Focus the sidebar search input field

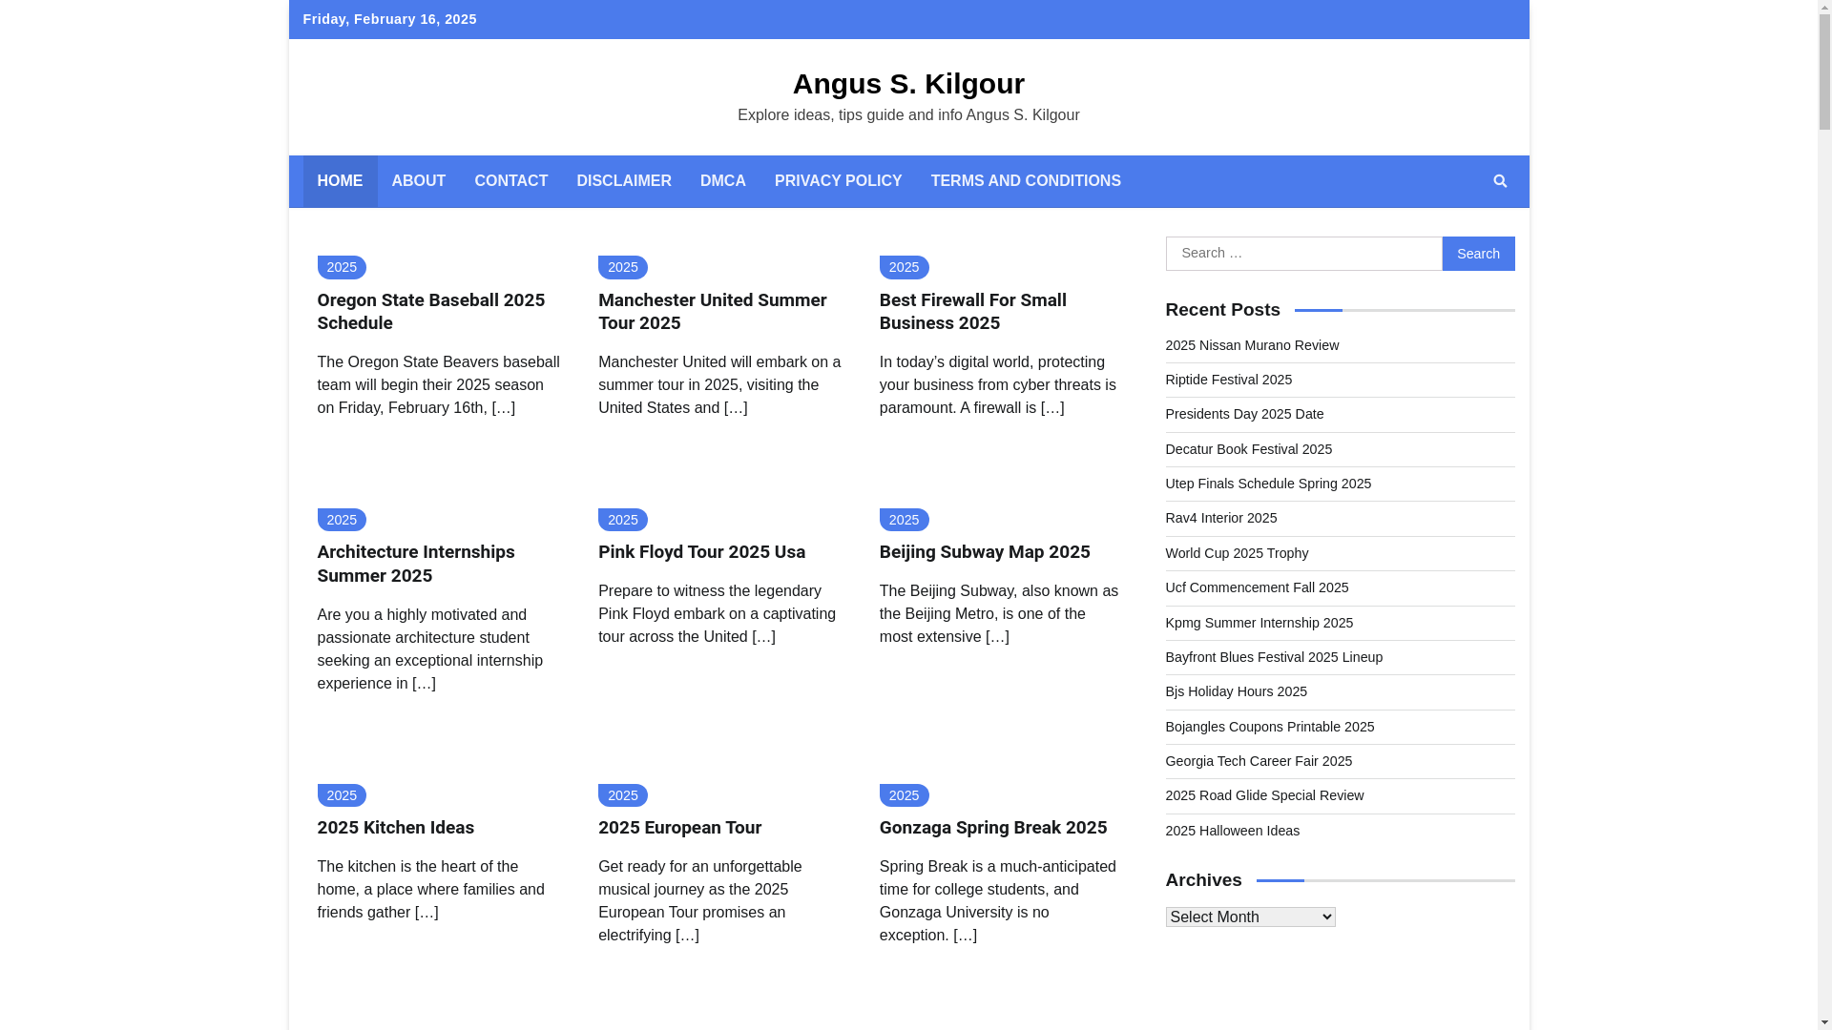coord(1303,254)
